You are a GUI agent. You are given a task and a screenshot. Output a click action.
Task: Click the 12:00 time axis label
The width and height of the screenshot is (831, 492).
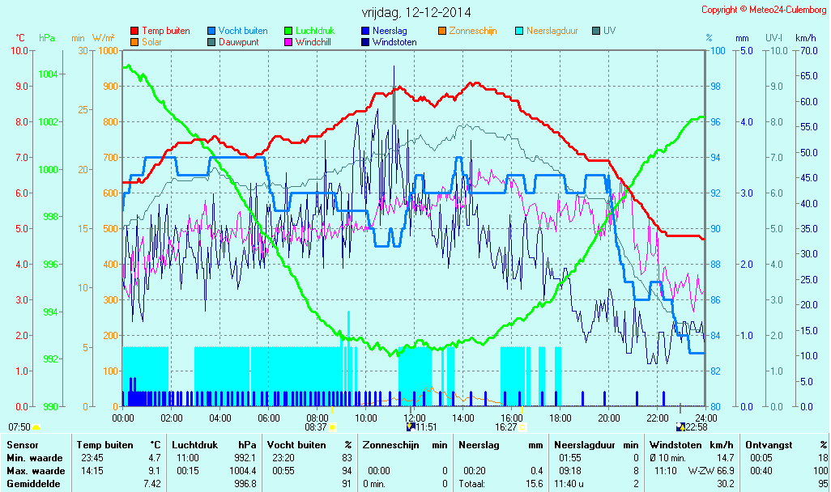pos(414,418)
